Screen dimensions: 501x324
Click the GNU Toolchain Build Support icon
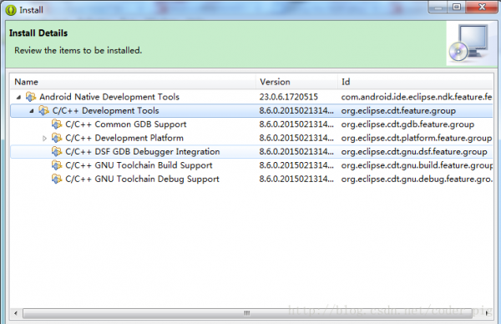[57, 165]
